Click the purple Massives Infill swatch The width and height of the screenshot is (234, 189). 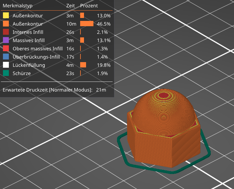pyautogui.click(x=6, y=40)
